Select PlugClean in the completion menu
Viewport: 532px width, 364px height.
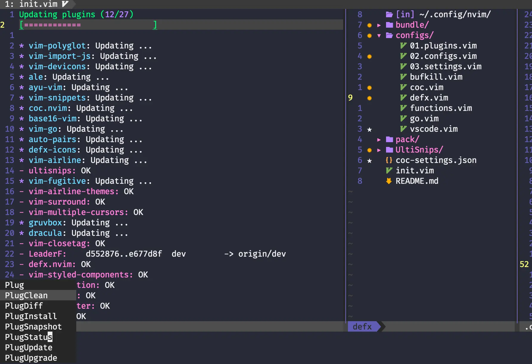(x=38, y=295)
